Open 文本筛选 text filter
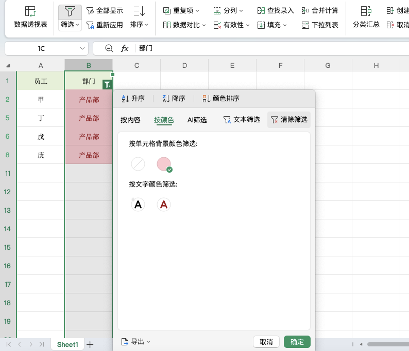 [242, 120]
